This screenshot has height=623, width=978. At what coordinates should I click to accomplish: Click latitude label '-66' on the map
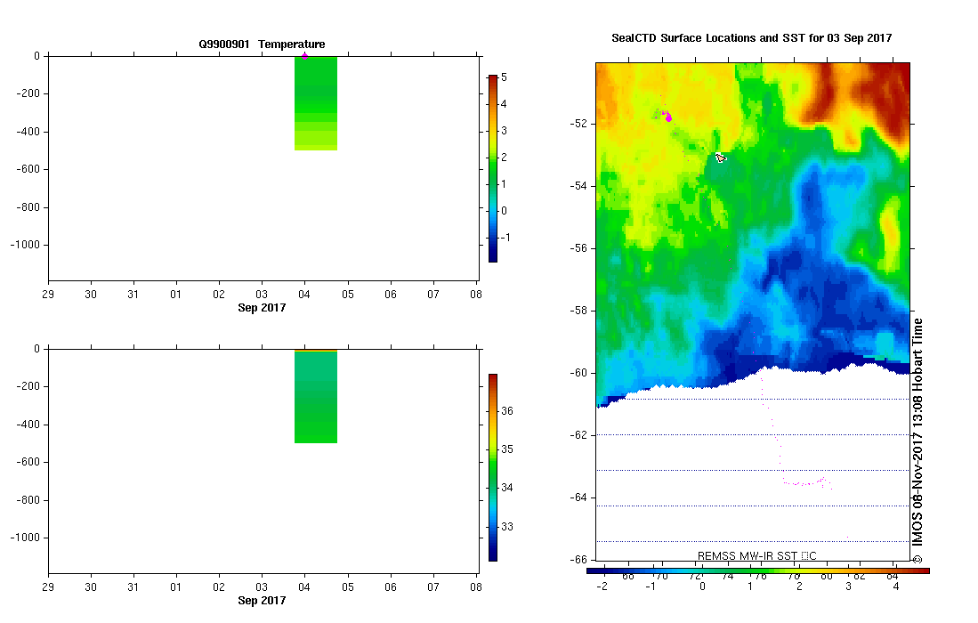[x=578, y=560]
